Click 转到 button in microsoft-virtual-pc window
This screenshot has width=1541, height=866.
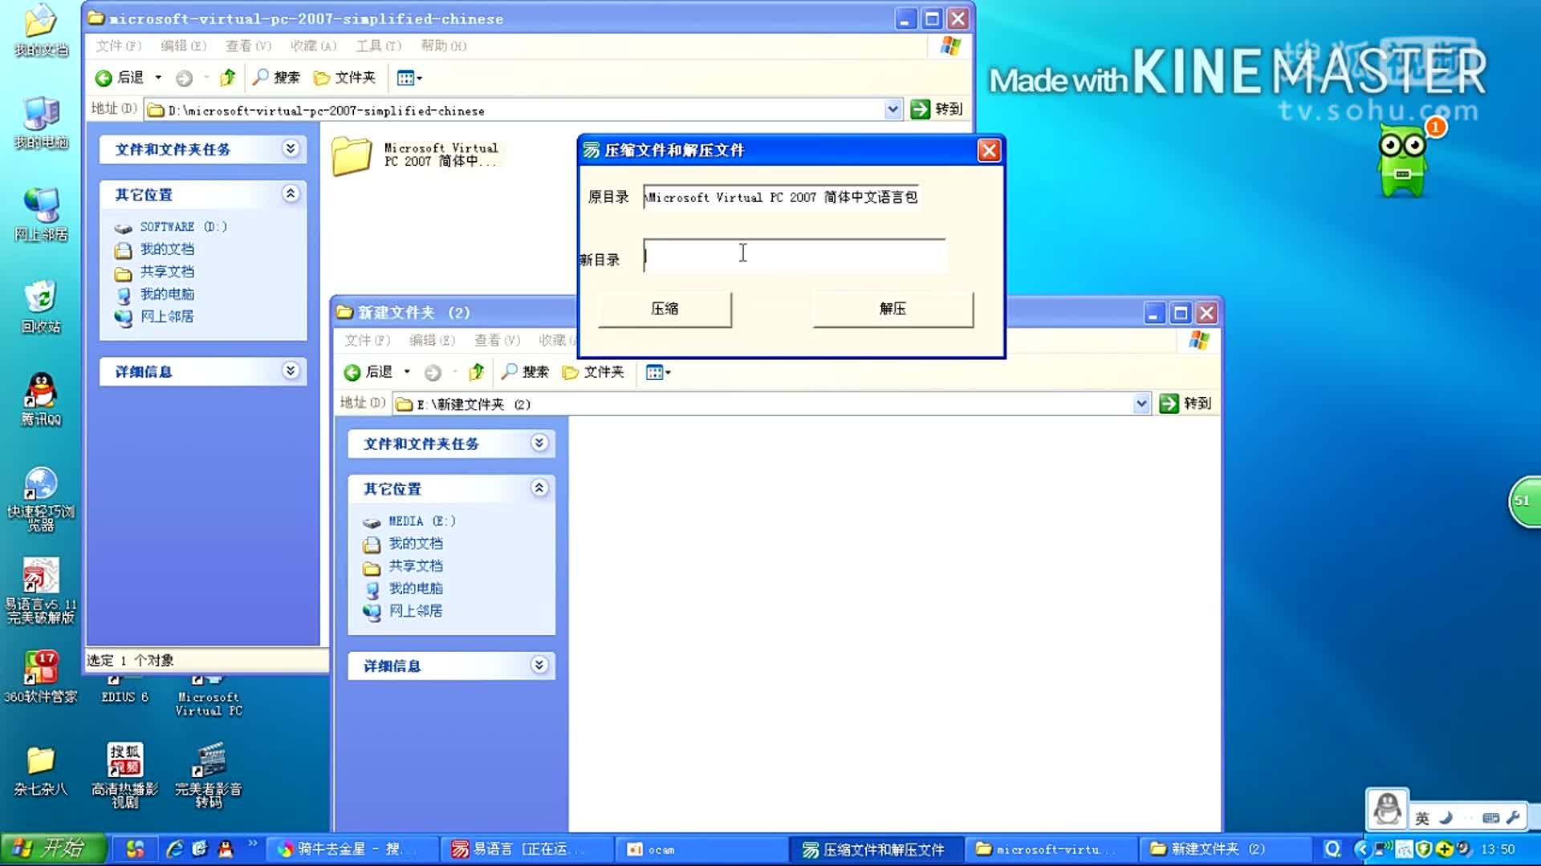(937, 109)
